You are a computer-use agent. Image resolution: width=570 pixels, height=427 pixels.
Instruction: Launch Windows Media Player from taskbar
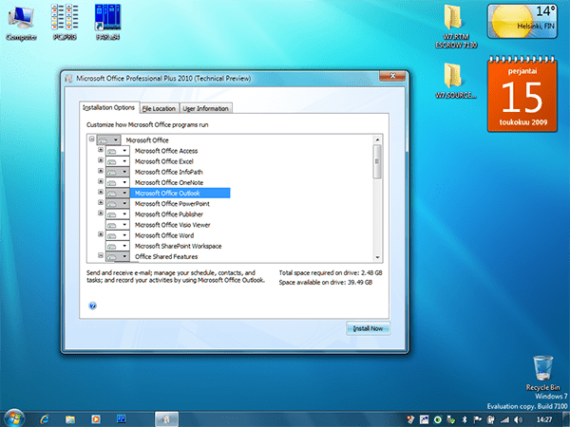(96, 419)
